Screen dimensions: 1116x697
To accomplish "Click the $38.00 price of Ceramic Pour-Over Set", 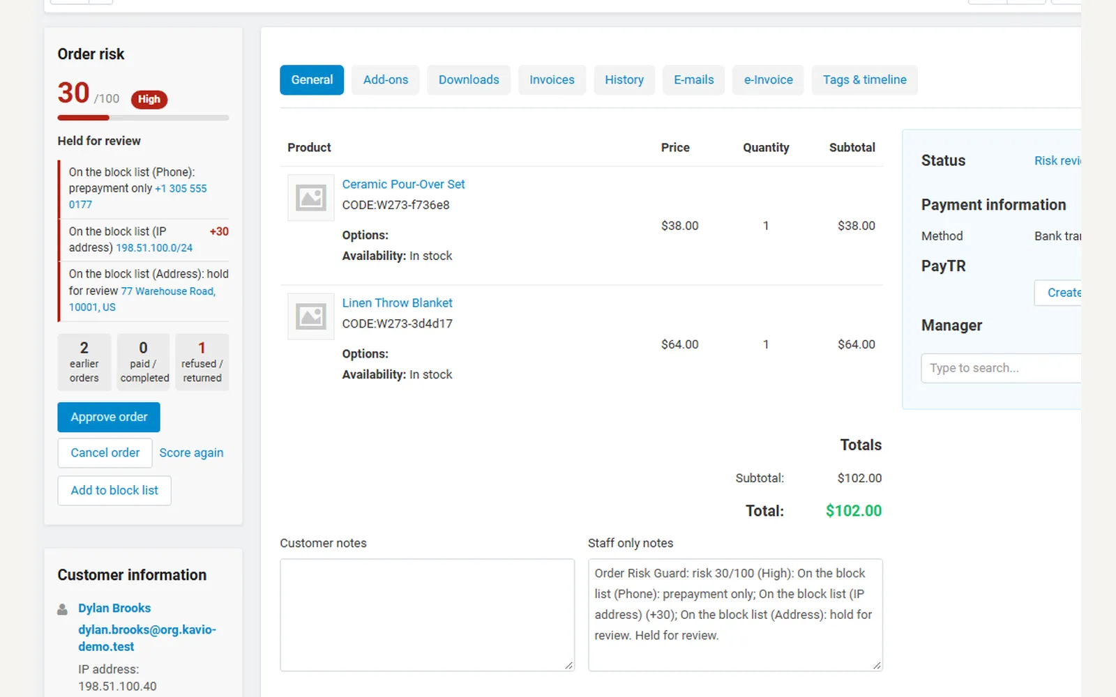I will [679, 226].
